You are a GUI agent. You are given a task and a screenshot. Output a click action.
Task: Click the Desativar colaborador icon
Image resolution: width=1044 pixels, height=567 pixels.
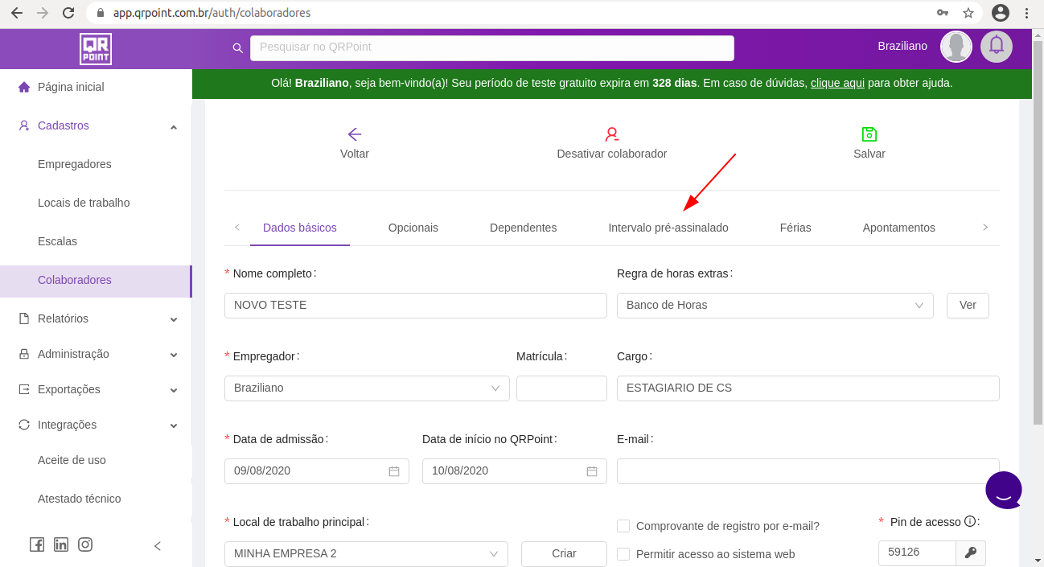tap(612, 134)
